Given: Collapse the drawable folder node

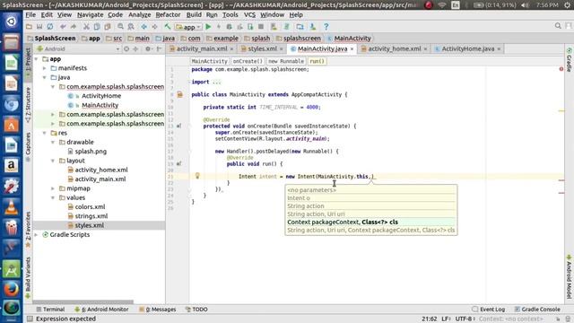Looking at the screenshot, I should [x=53, y=142].
